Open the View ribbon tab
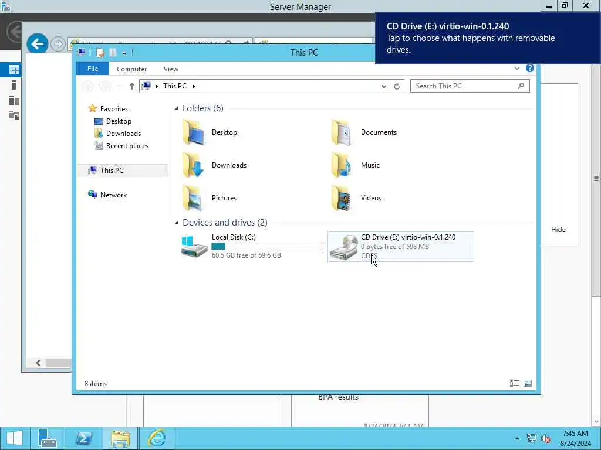 pyautogui.click(x=171, y=69)
